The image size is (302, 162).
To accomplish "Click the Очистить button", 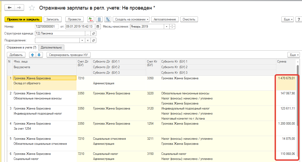I will (x=189, y=19).
